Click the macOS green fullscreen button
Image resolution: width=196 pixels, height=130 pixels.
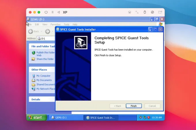39,12
